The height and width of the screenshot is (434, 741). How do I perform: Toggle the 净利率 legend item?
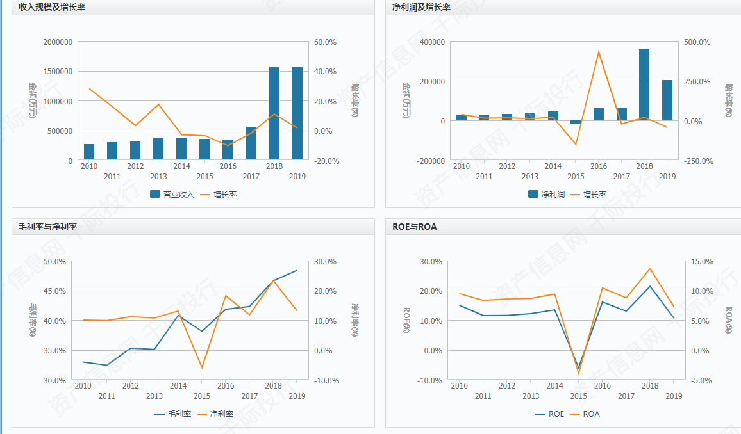[217, 414]
